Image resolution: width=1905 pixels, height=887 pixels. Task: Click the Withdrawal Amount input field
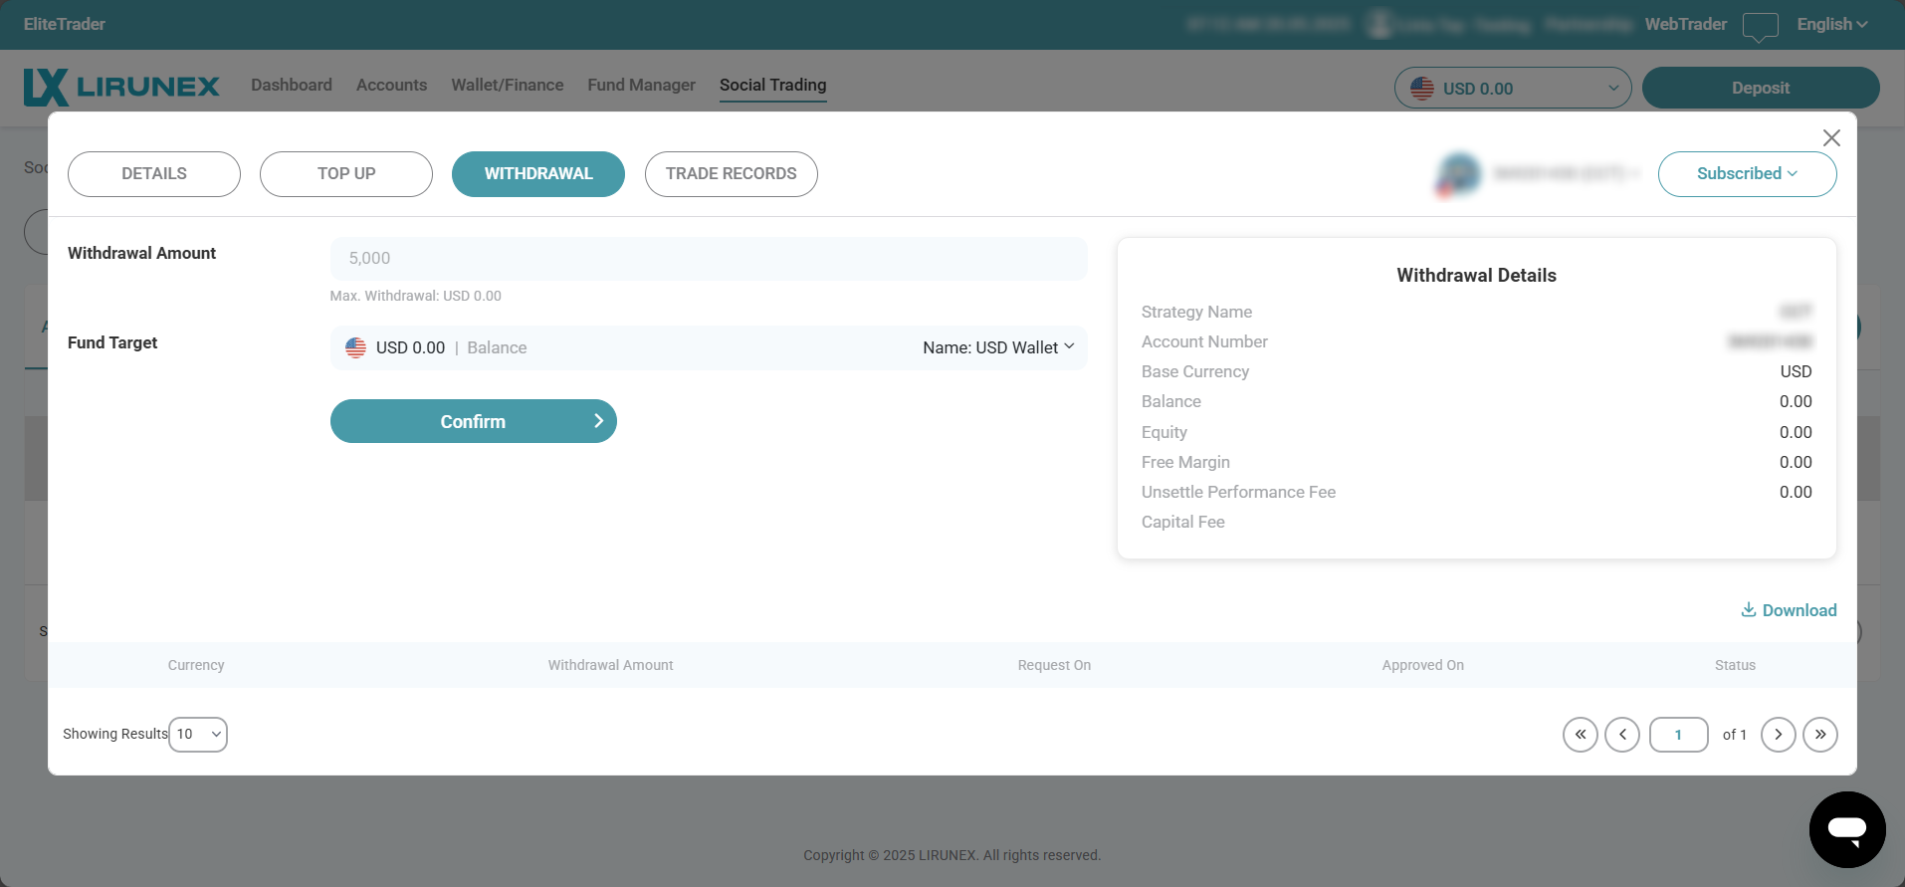[x=708, y=259]
